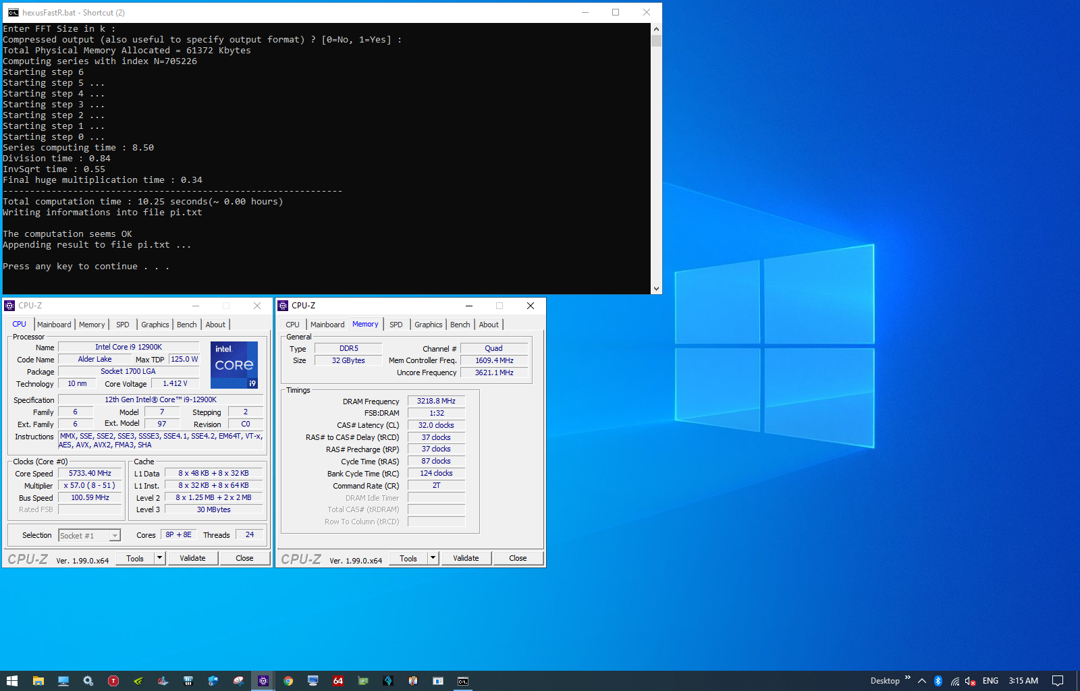Image resolution: width=1080 pixels, height=691 pixels.
Task: Click Tools button in right CPU-Z window
Action: [408, 558]
